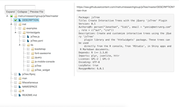Collapse the lib folder node
Screen dimensions: 179x107
19,45
